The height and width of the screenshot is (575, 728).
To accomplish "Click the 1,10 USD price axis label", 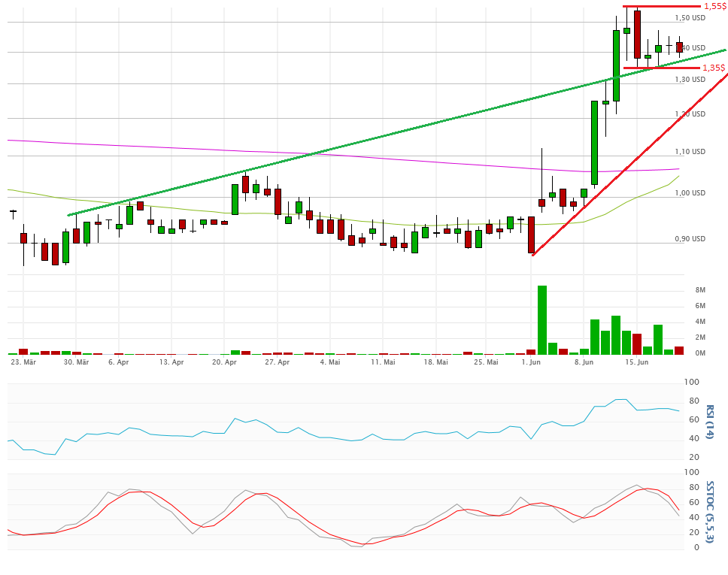I will click(690, 152).
